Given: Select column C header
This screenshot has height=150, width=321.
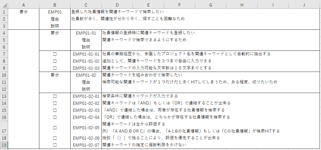Looking at the screenshot, I should [86, 5].
